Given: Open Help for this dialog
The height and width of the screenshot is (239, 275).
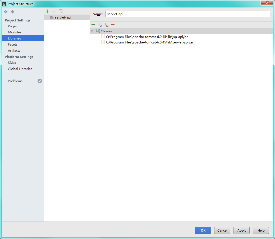Looking at the screenshot, I should coord(261,231).
